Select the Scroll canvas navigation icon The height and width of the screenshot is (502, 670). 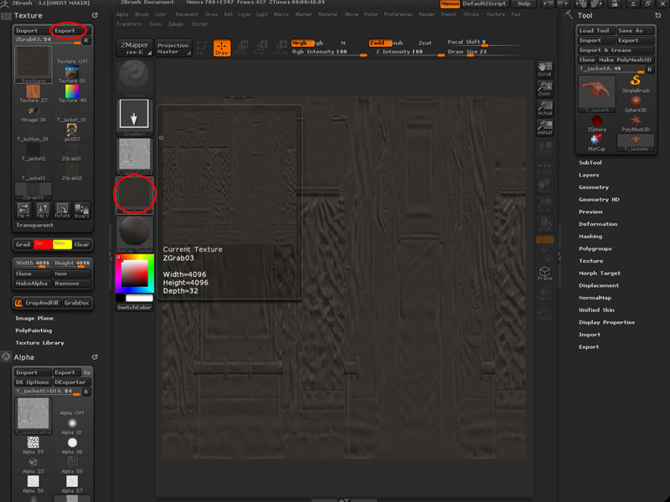(545, 69)
